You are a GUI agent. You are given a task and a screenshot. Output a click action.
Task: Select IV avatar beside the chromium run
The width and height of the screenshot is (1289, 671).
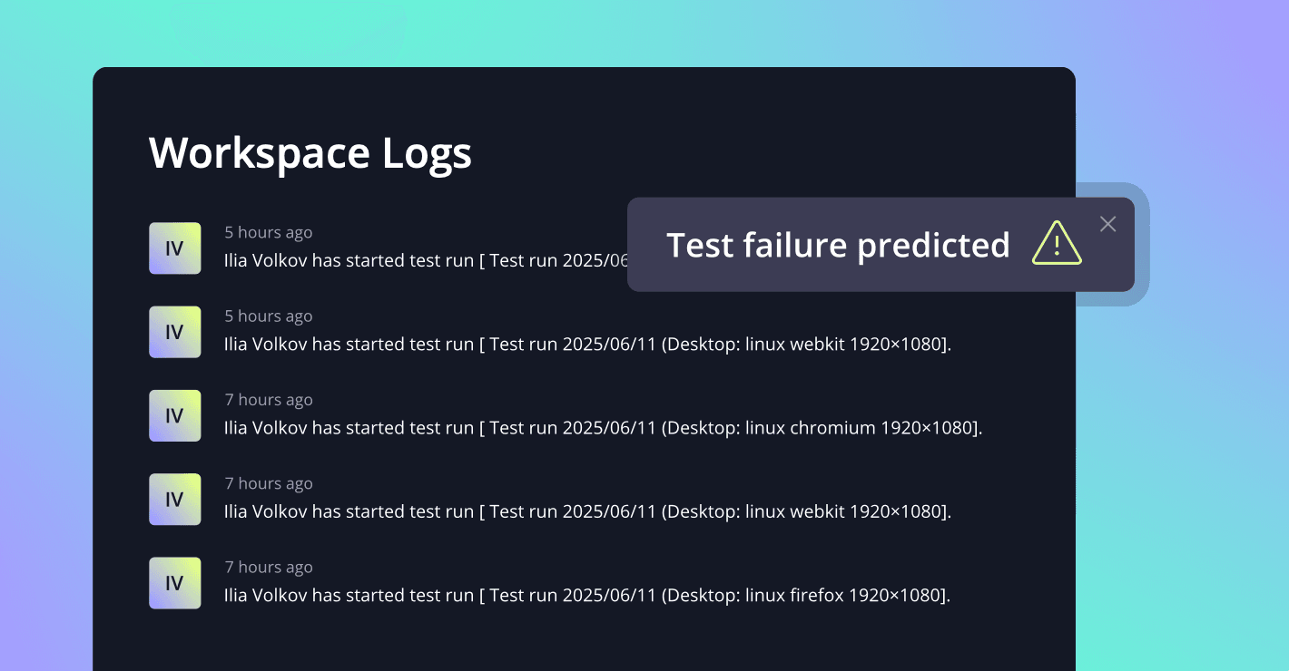[175, 415]
